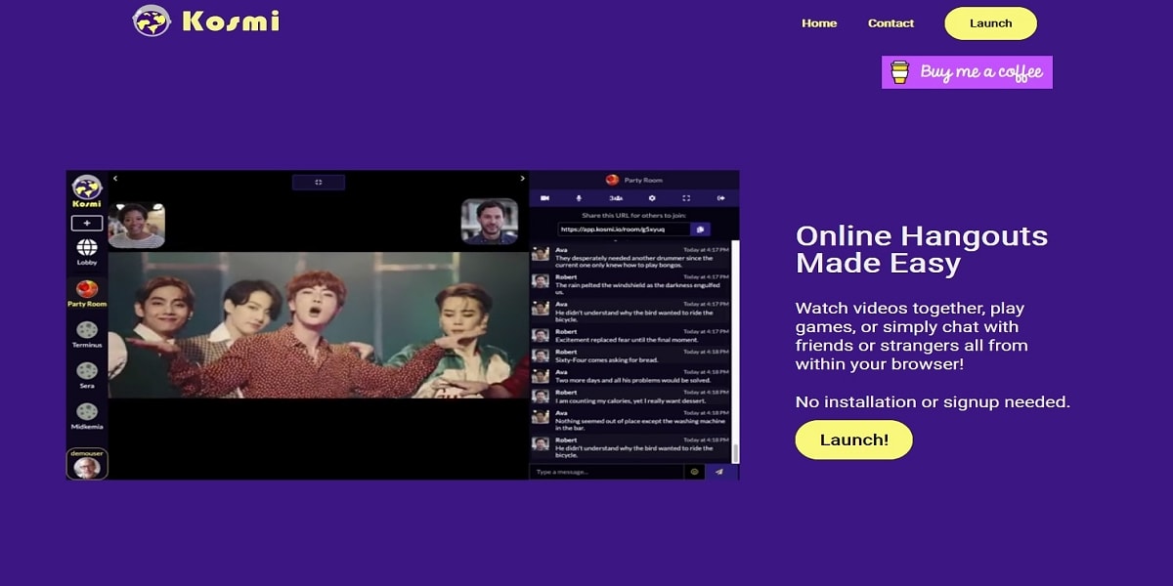Collapse the left sidebar chevron
Screen dimensions: 1173x586
(115, 179)
